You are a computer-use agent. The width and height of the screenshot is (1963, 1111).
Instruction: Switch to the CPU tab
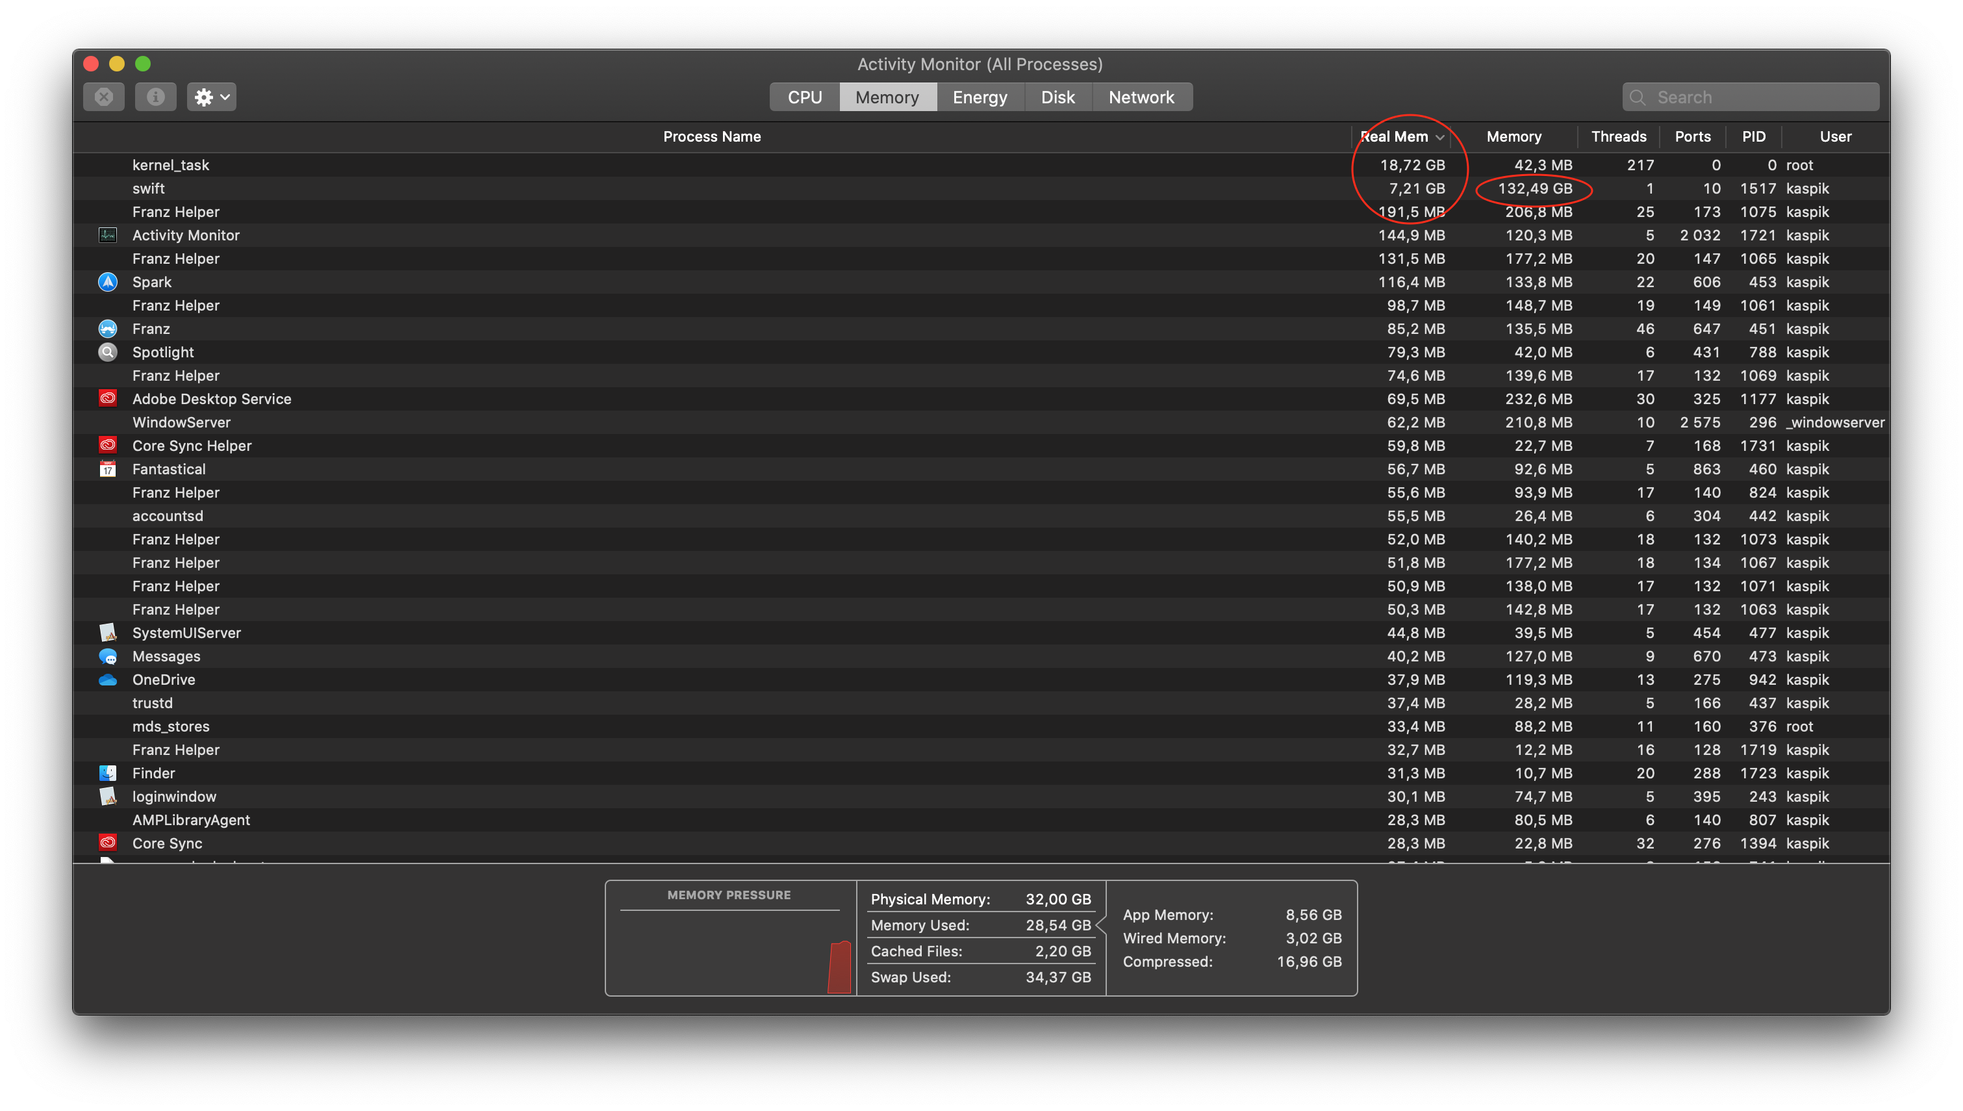[805, 97]
